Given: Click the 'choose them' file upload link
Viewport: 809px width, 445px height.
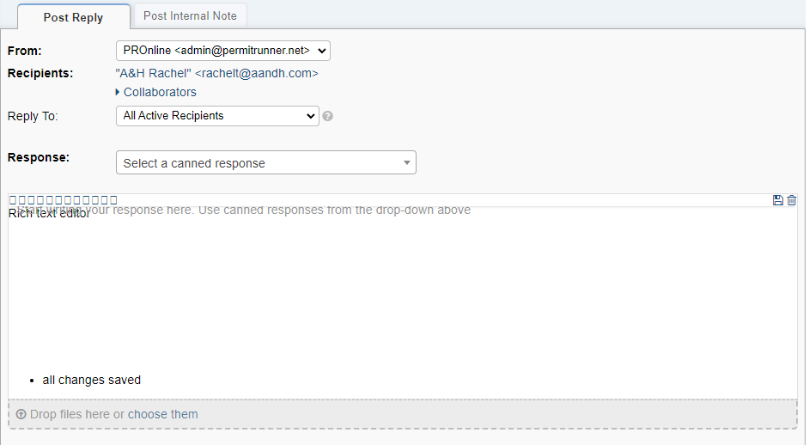Looking at the screenshot, I should [x=163, y=414].
